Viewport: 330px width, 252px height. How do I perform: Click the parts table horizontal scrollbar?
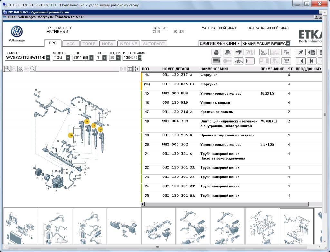coord(227,204)
